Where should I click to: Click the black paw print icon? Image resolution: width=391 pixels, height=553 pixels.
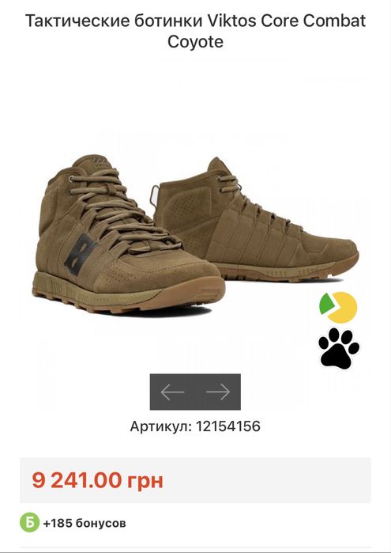tap(339, 348)
